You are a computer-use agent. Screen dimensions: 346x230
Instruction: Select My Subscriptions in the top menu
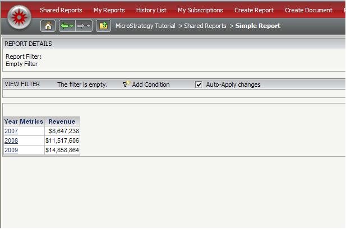pos(200,10)
